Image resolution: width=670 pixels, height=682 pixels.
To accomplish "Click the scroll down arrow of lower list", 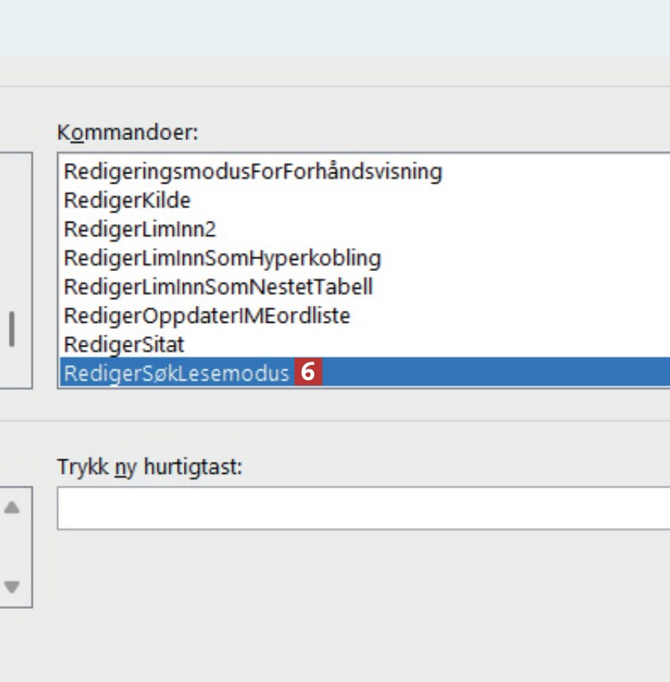I will [x=12, y=587].
